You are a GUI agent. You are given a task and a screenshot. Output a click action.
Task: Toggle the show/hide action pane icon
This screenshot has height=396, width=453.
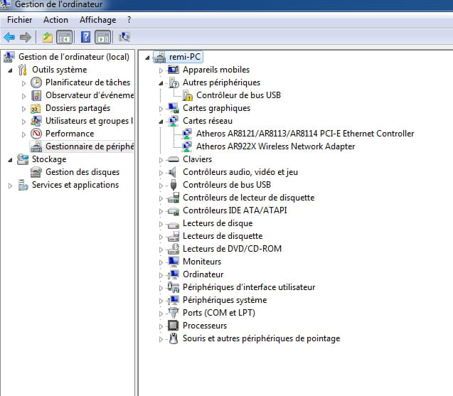[x=103, y=37]
